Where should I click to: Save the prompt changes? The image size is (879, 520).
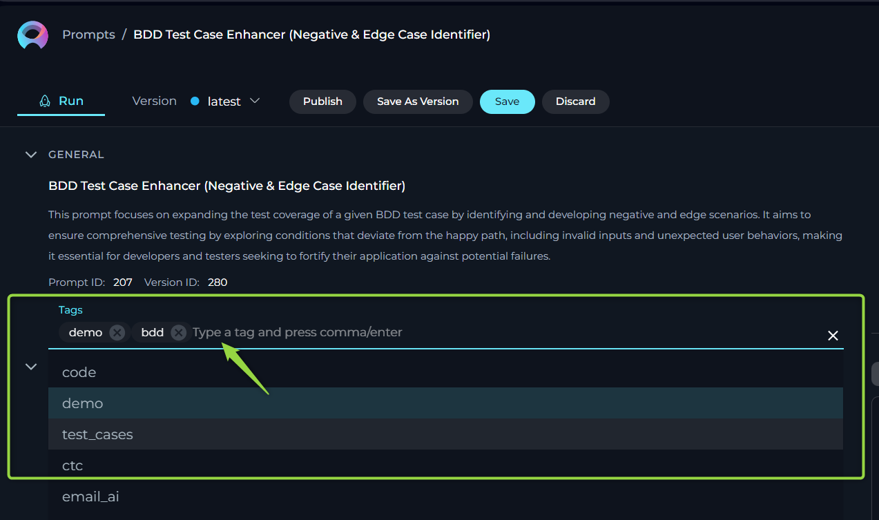click(x=507, y=102)
